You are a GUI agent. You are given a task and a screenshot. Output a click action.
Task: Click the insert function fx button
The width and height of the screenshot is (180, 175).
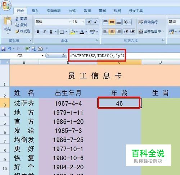click(64, 55)
